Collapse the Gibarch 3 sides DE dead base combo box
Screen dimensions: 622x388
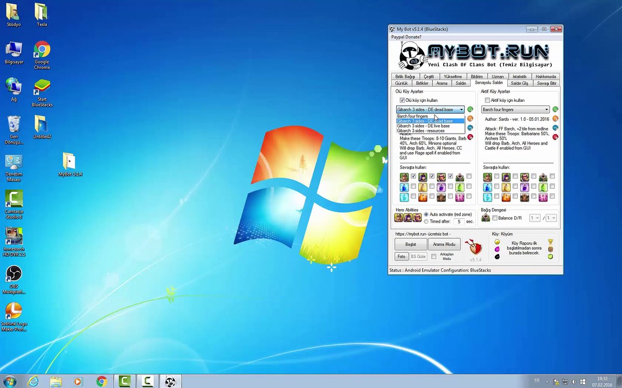[x=431, y=109]
